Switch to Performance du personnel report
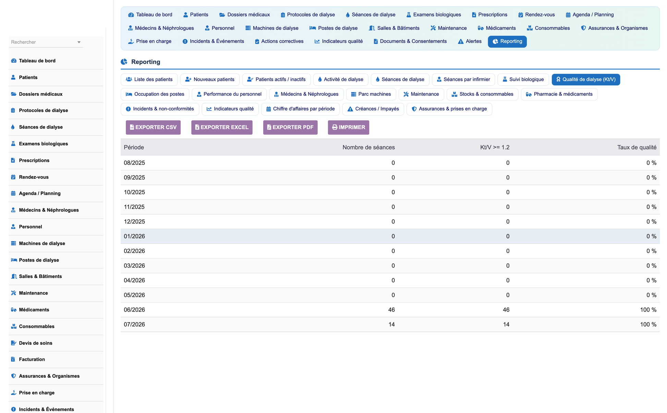 click(x=229, y=94)
